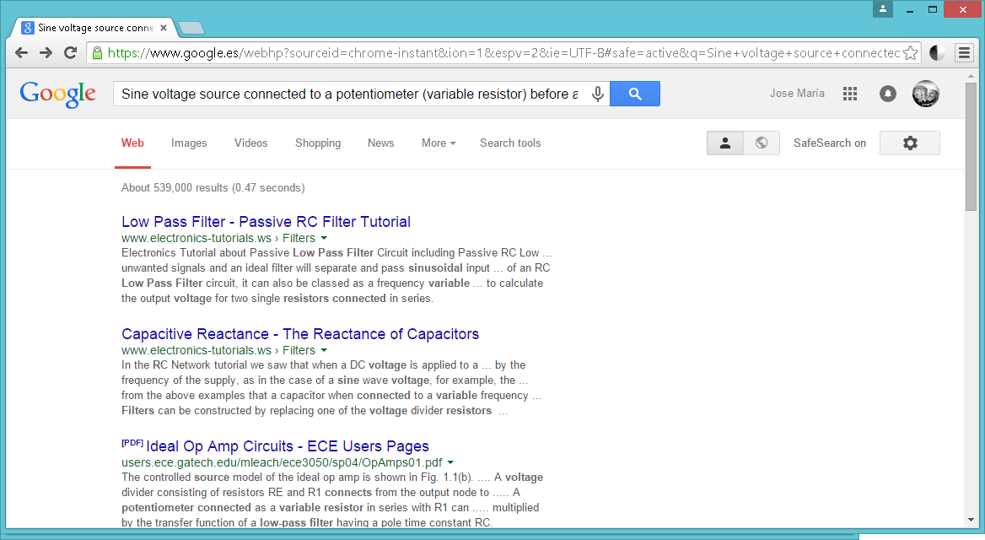Bookmark this page with the star icon

910,53
